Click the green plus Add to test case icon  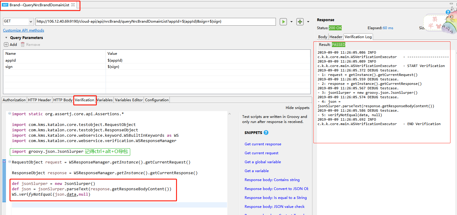300,22
